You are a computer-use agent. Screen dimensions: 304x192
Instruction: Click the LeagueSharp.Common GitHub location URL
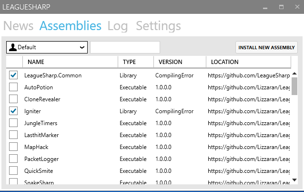[x=249, y=75]
